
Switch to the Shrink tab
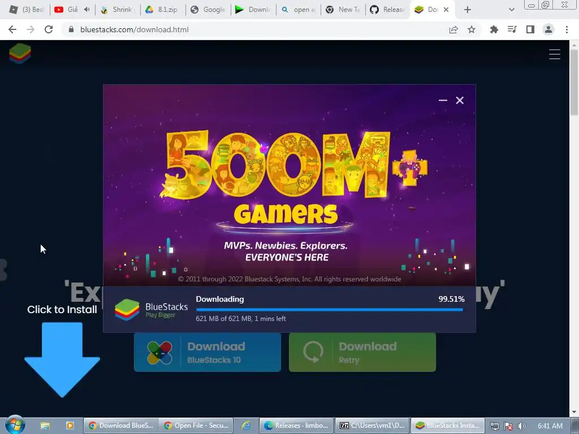point(118,10)
